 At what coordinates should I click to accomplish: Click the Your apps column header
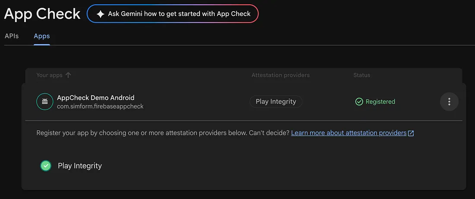[49, 75]
